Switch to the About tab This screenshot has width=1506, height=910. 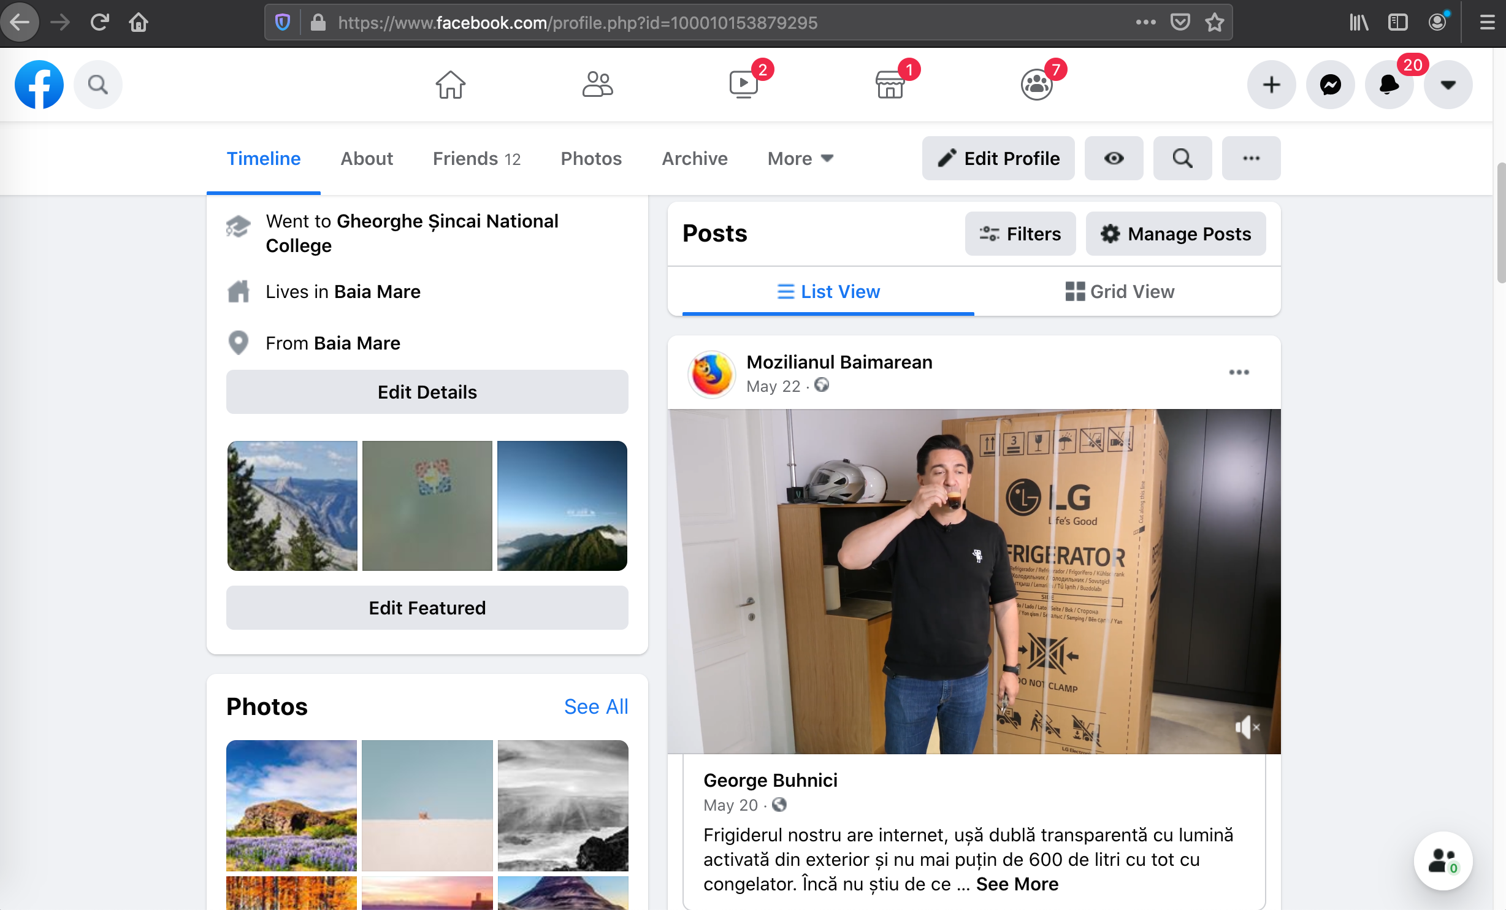366,158
